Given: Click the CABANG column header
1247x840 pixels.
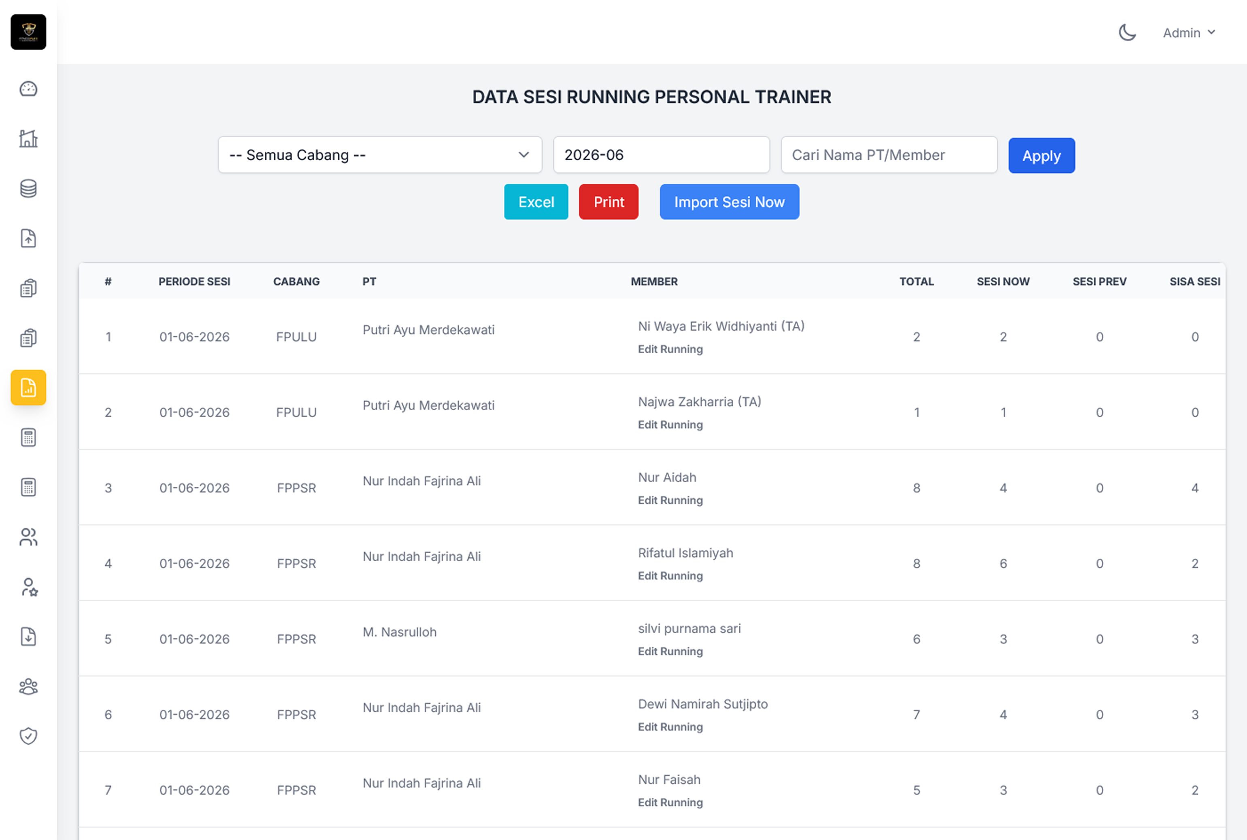Looking at the screenshot, I should tap(296, 281).
